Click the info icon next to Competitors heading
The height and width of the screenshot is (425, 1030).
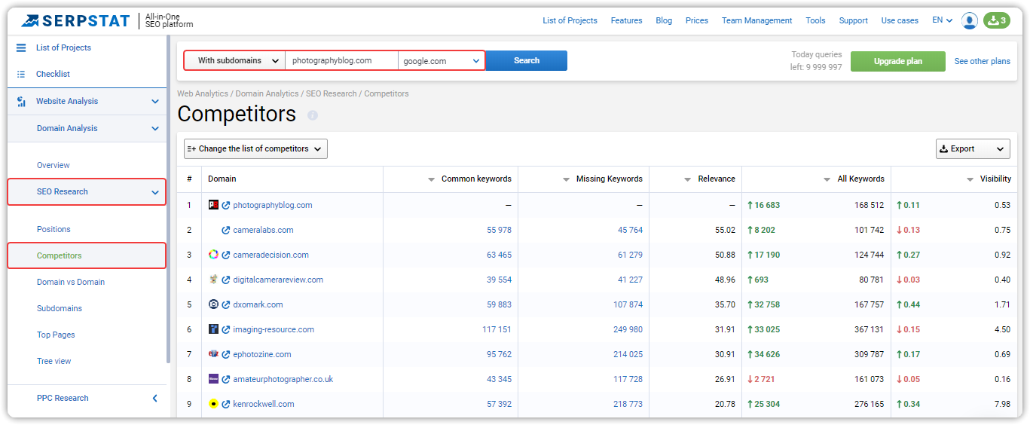click(x=313, y=115)
